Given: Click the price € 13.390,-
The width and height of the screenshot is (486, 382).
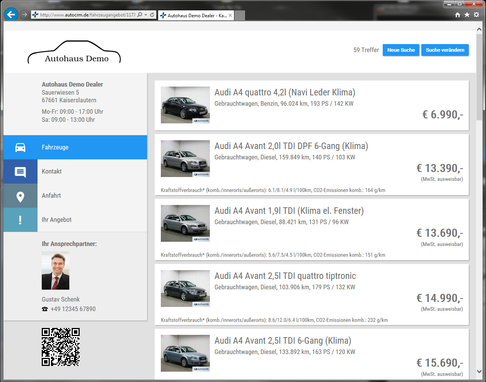Looking at the screenshot, I should click(x=440, y=168).
